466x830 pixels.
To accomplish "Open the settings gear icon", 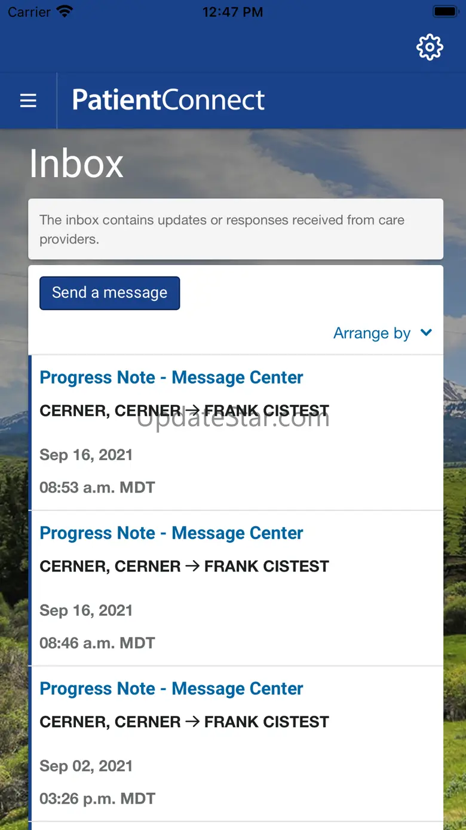I will click(430, 47).
